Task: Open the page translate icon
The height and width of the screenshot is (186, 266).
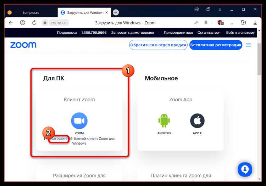Action: point(196,23)
